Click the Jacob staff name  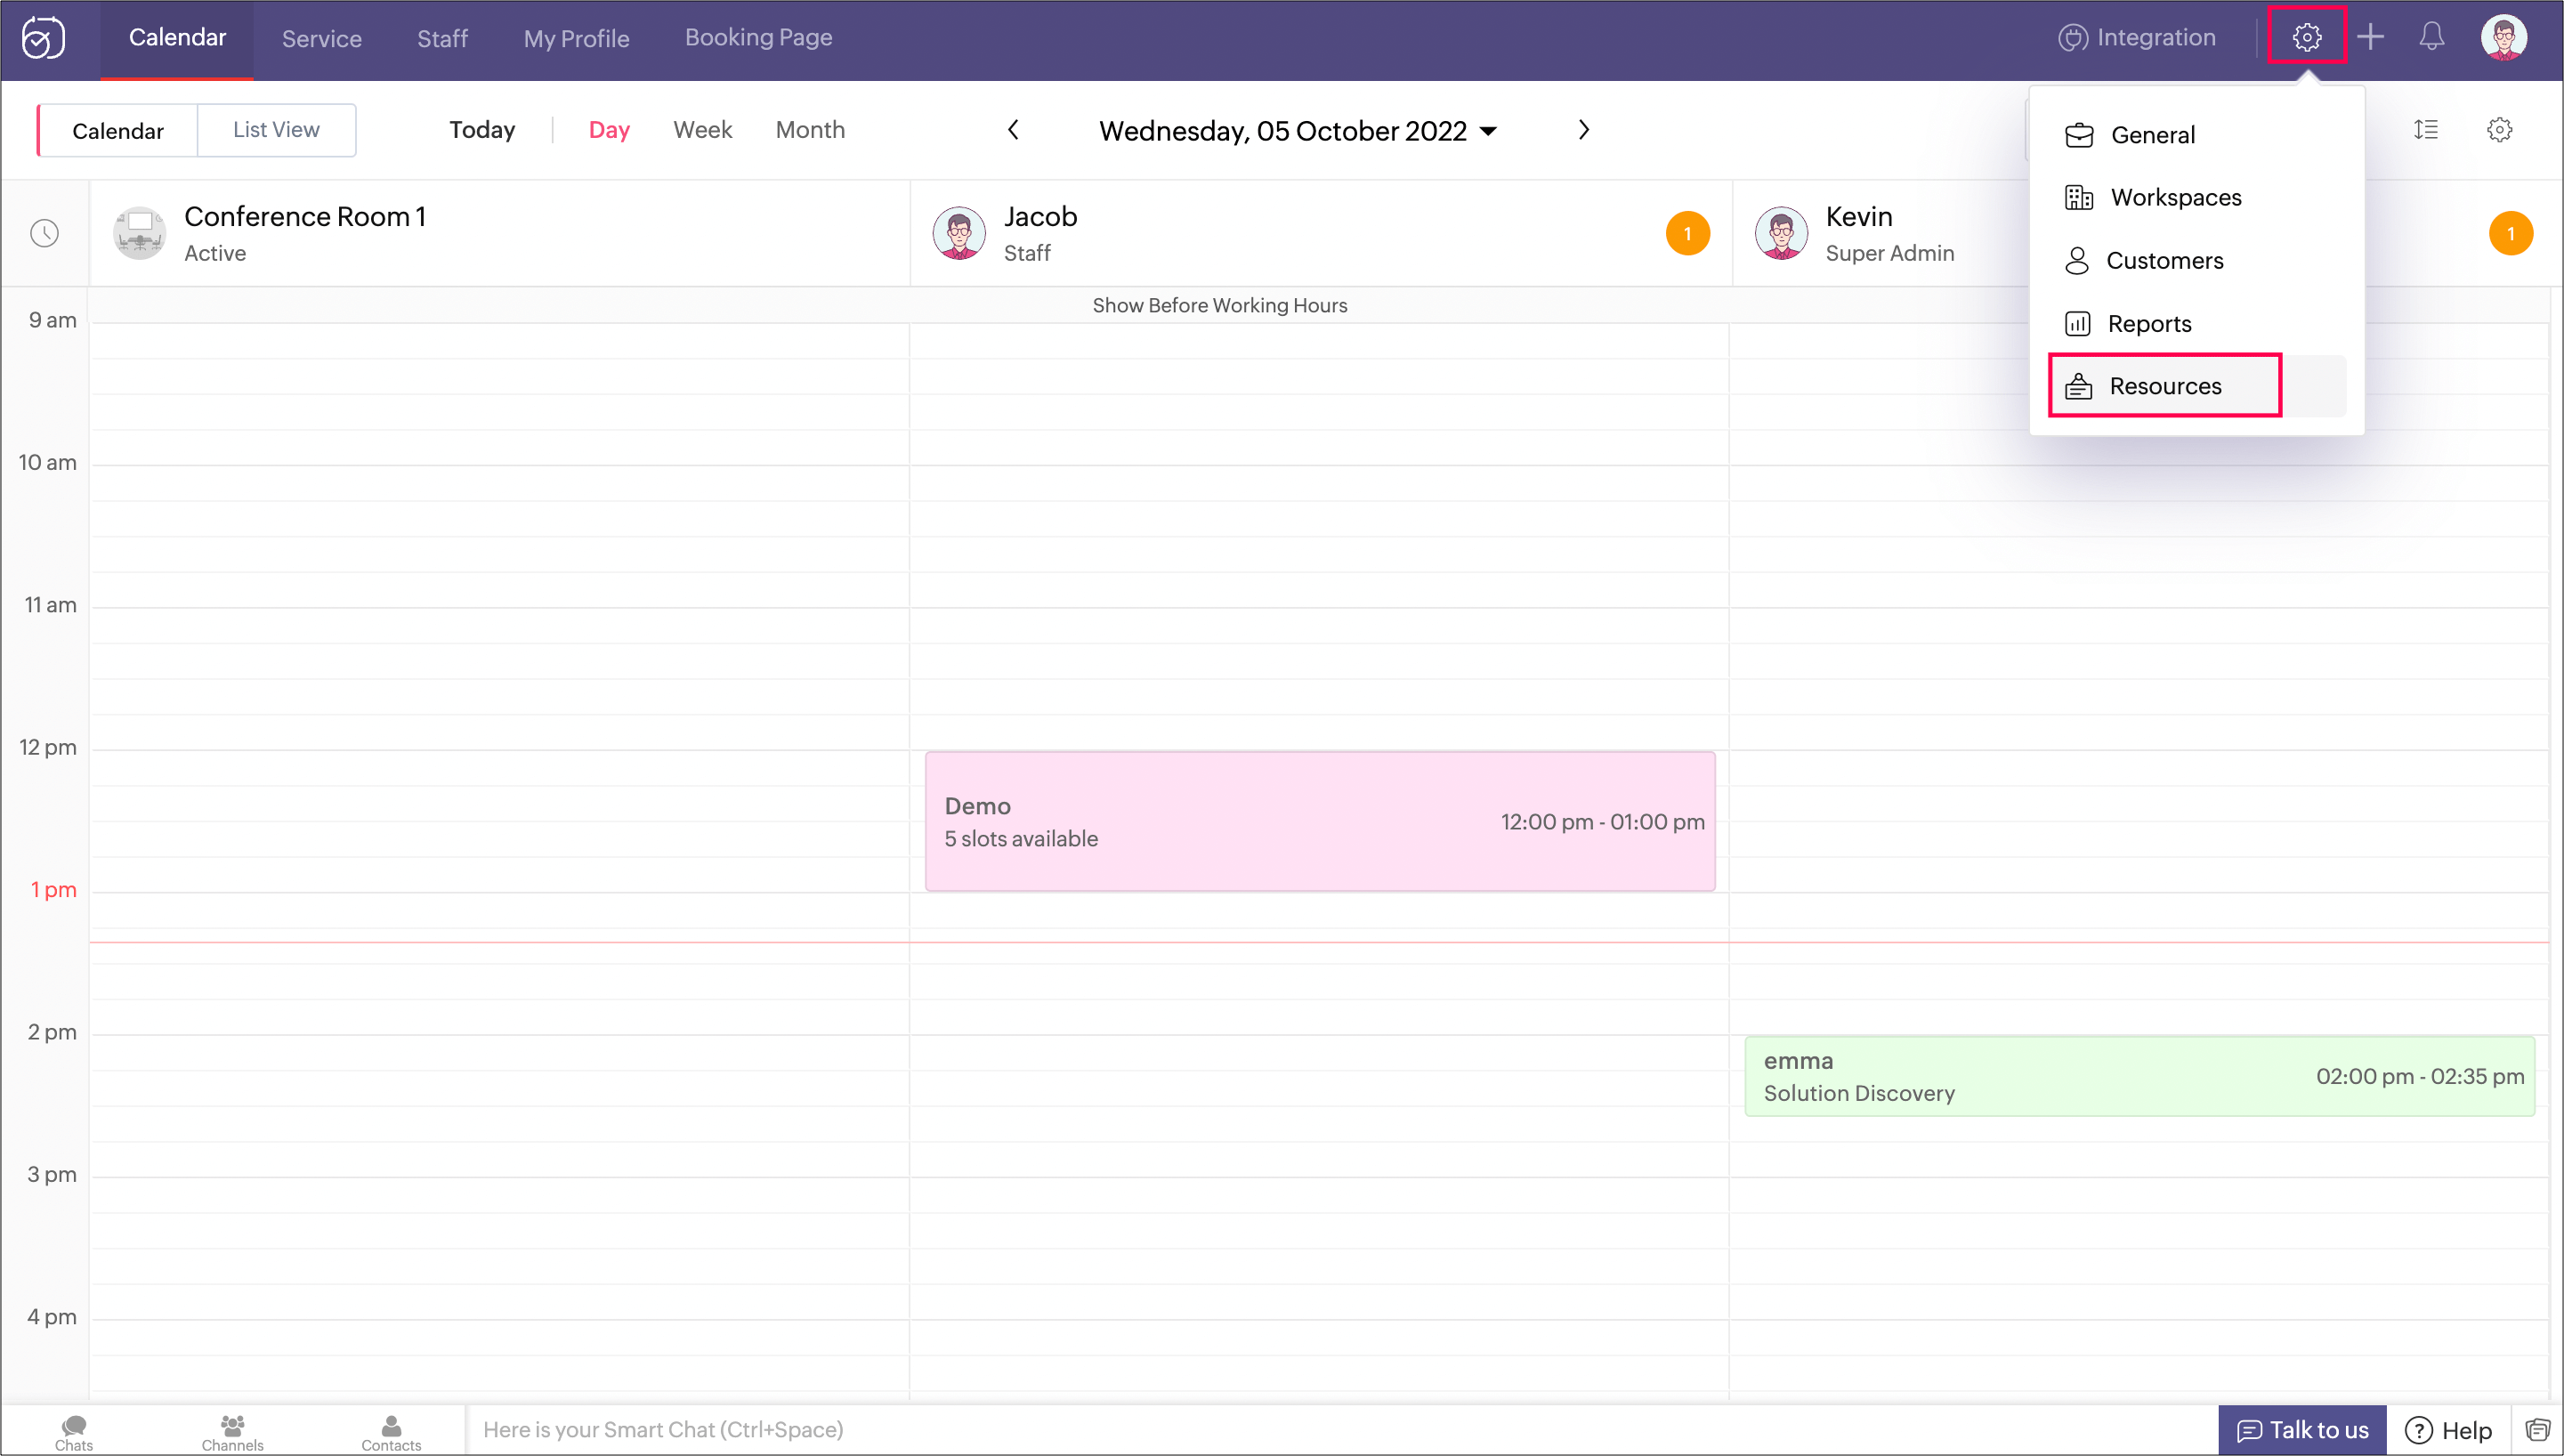1040,216
